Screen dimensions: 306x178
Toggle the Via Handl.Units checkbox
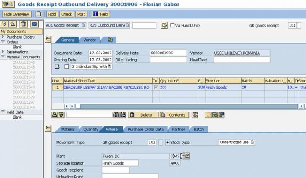coord(172,25)
